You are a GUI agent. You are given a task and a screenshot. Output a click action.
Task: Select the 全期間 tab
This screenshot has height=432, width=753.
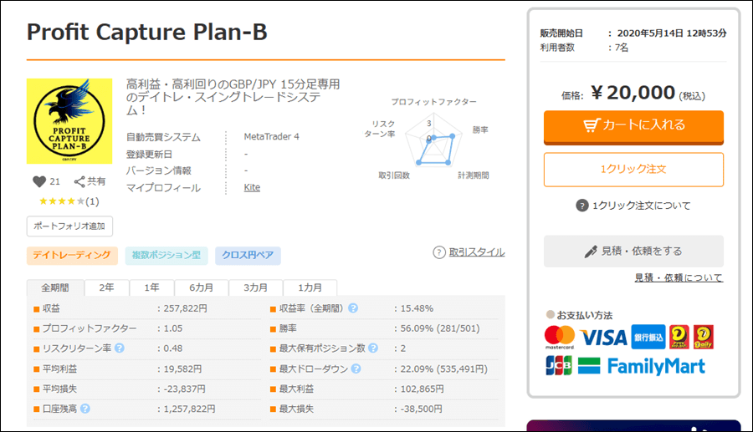tap(55, 287)
